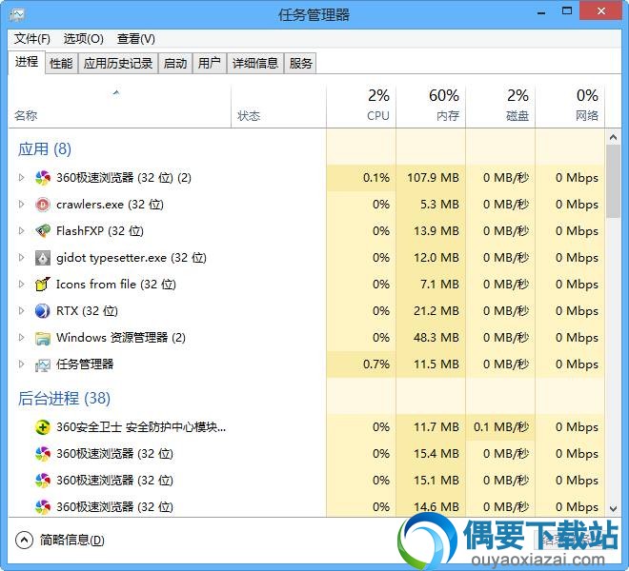Image resolution: width=629 pixels, height=571 pixels.
Task: Collapse to 简略信息 using the arrow button
Action: [x=24, y=540]
